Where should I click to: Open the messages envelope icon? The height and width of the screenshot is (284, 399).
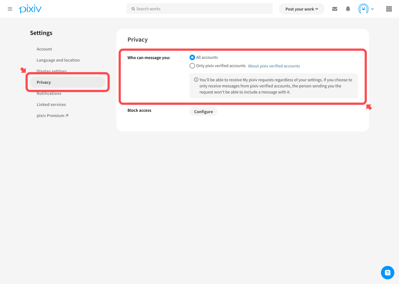[x=335, y=9]
